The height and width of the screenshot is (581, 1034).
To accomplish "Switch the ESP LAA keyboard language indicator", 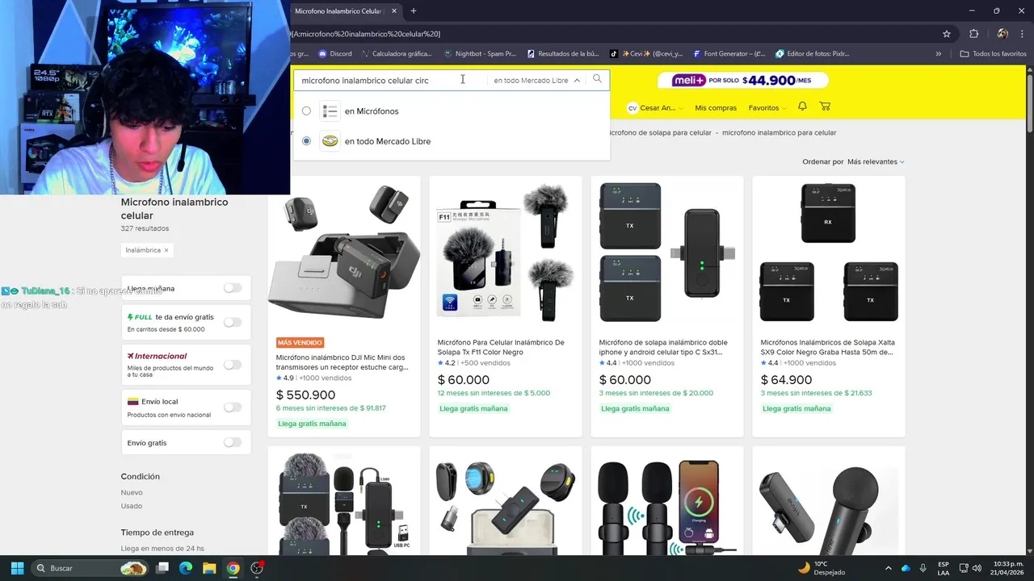I will pyautogui.click(x=944, y=568).
